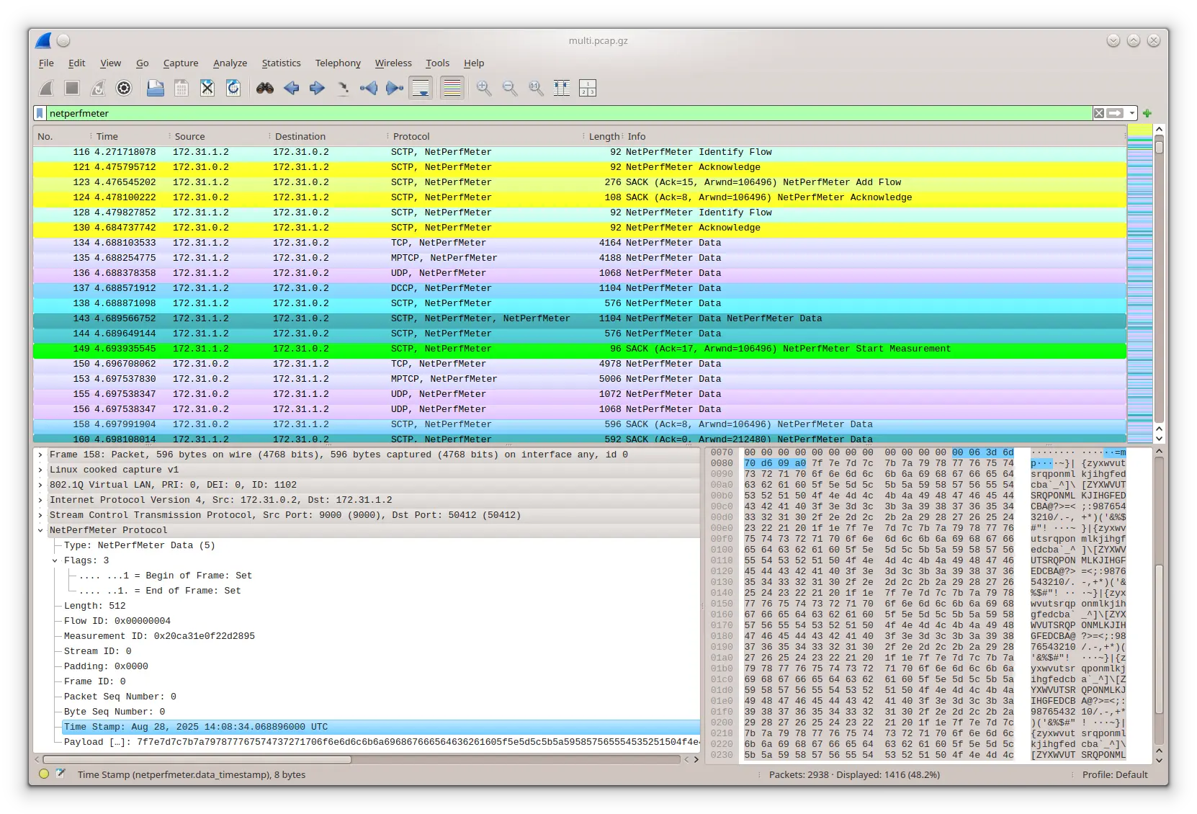
Task: Reload the capture file from toolbar
Action: pyautogui.click(x=233, y=88)
